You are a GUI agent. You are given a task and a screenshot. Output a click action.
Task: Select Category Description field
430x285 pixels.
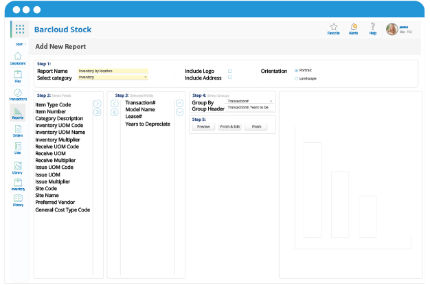[x=59, y=119]
